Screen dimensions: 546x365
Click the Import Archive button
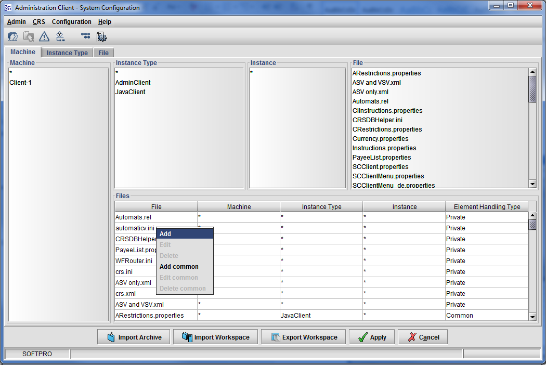click(134, 337)
